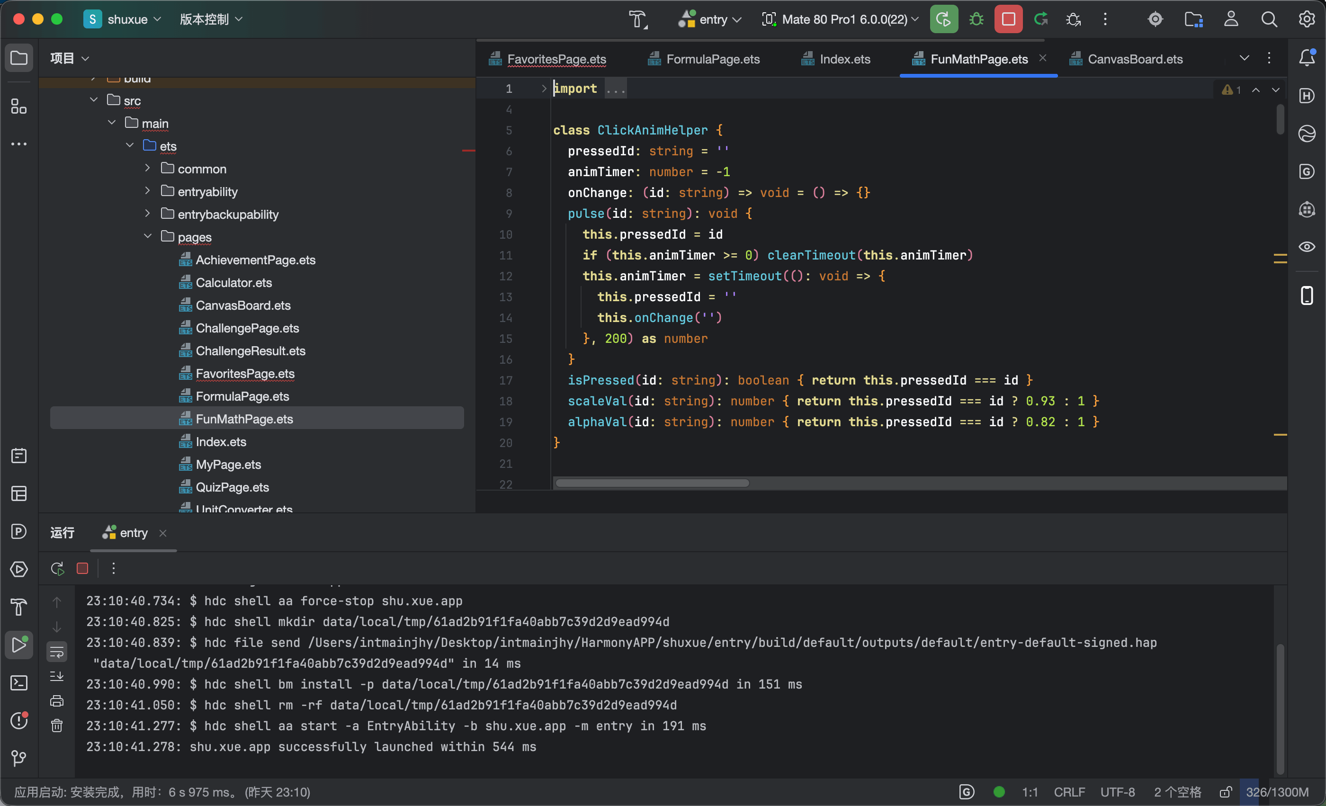This screenshot has height=806, width=1326.
Task: Open the Git branch tool window icon
Action: 19,758
